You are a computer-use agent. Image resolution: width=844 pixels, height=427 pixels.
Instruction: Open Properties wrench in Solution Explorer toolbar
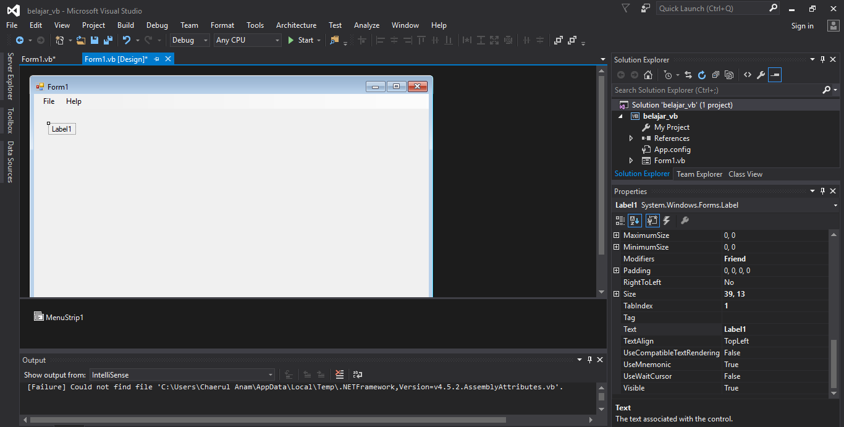pyautogui.click(x=761, y=75)
